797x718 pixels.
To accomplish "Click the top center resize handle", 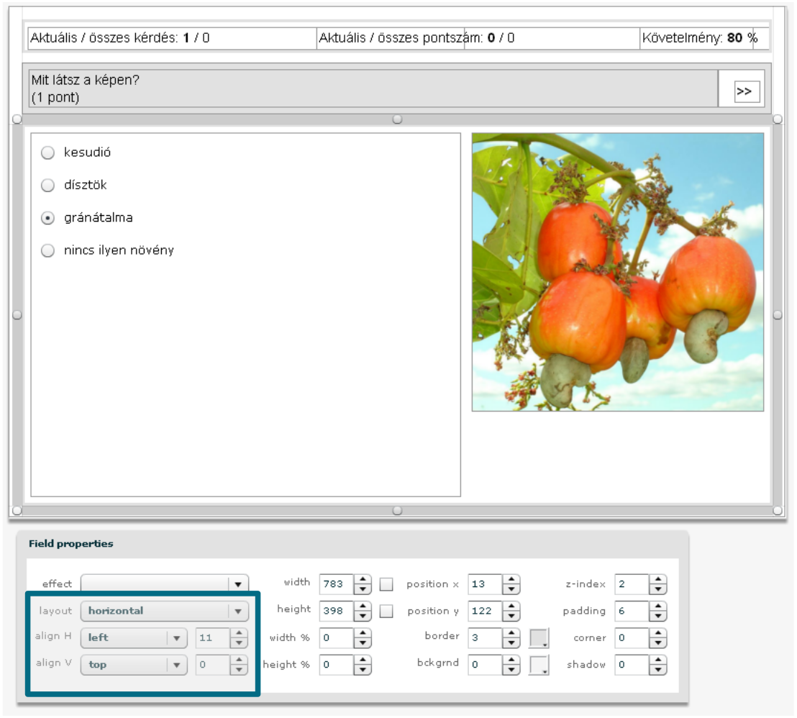I will 397,119.
